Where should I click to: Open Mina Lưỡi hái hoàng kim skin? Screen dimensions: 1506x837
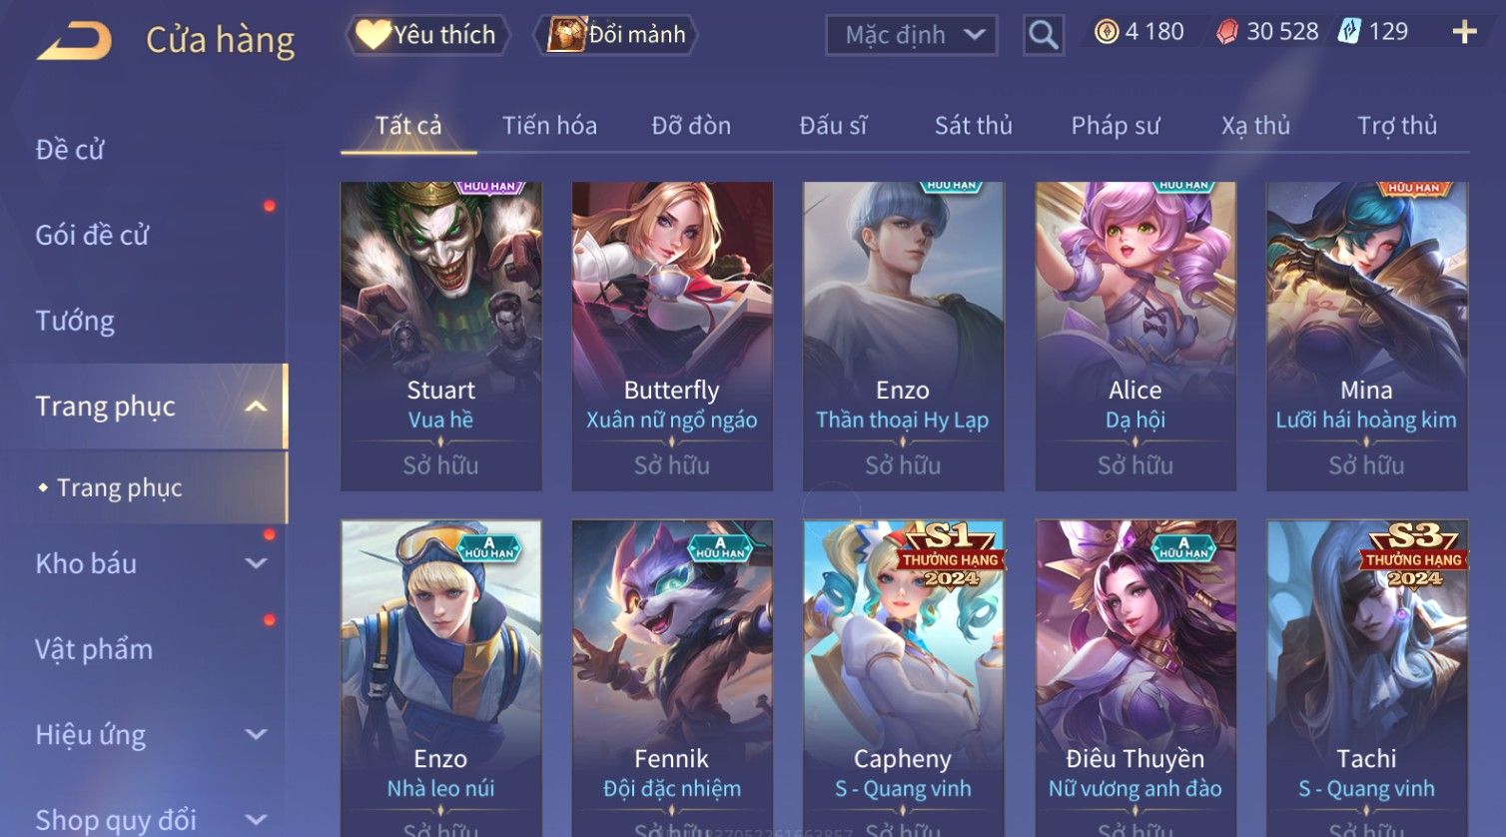(x=1367, y=336)
